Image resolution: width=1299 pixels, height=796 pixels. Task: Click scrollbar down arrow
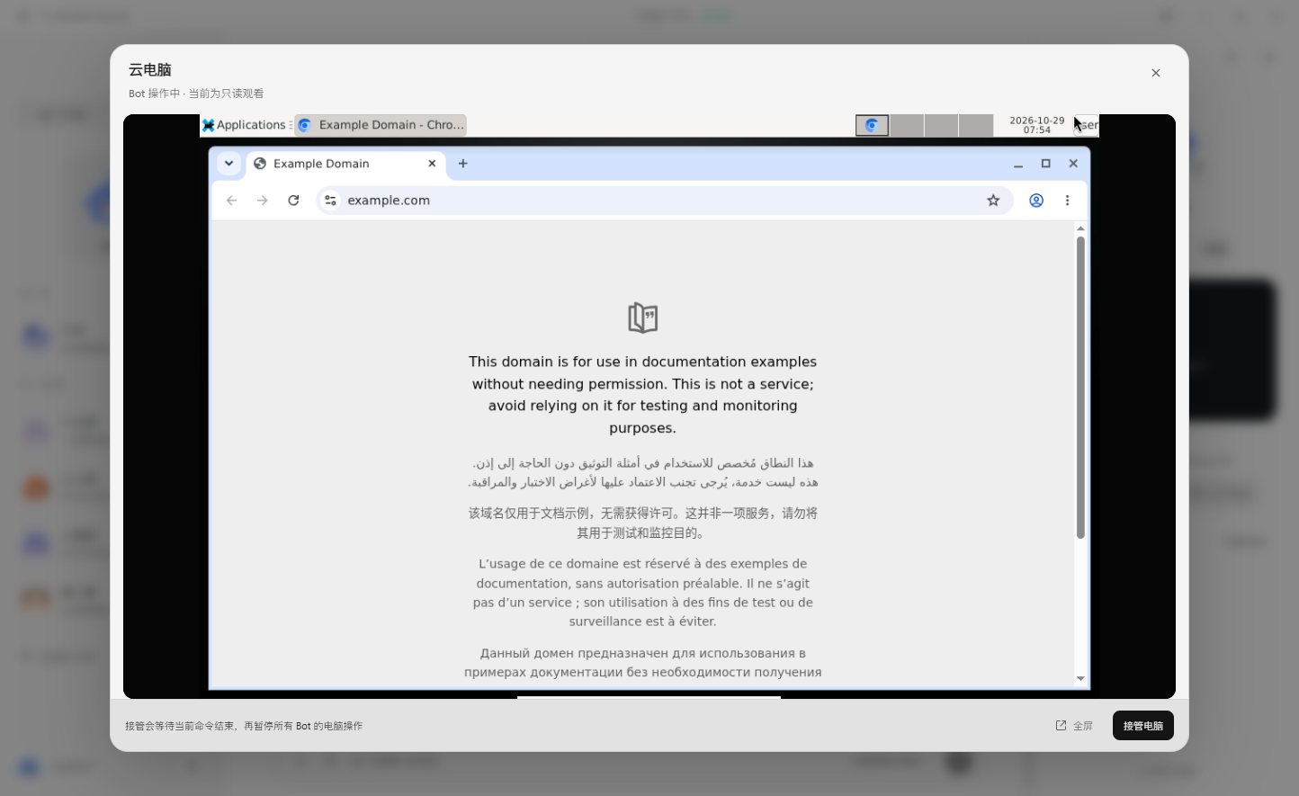pos(1080,679)
